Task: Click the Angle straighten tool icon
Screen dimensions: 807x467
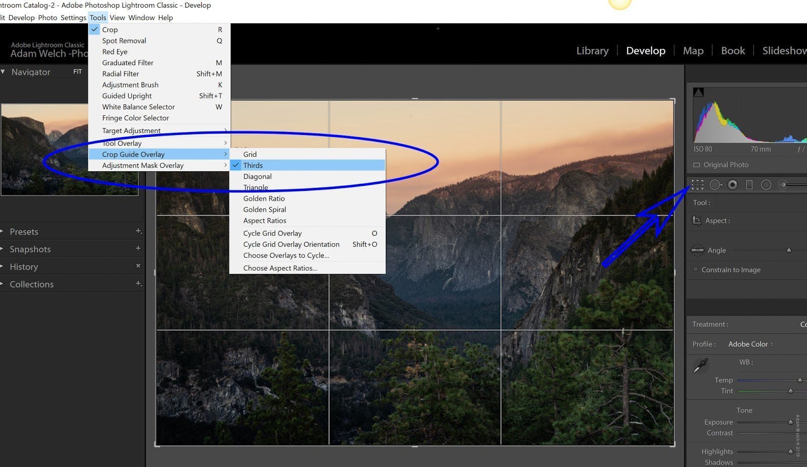Action: click(698, 250)
